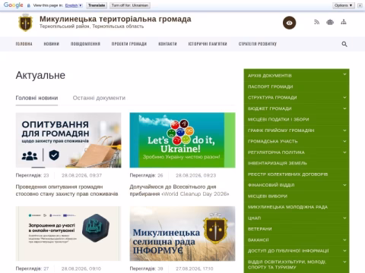Toggle the accessibility eye button

click(x=289, y=23)
